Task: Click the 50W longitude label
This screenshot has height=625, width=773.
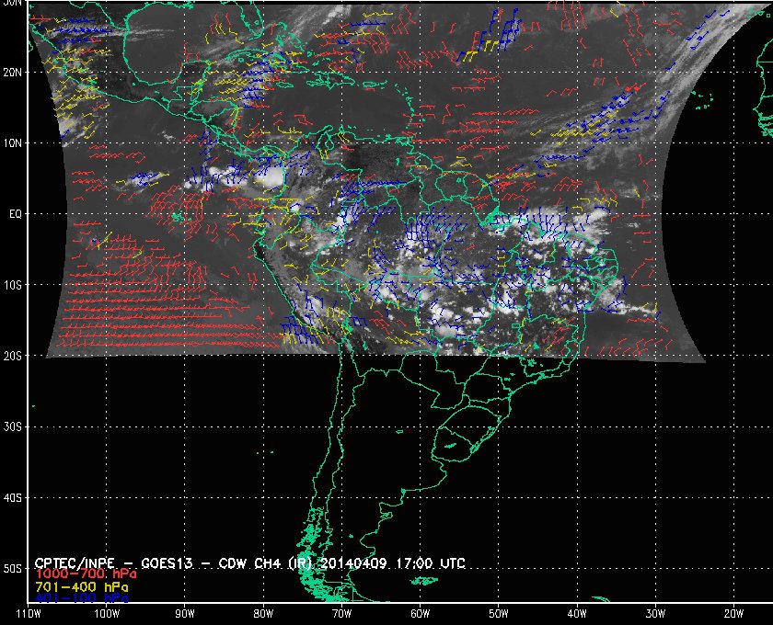Action: coord(499,614)
